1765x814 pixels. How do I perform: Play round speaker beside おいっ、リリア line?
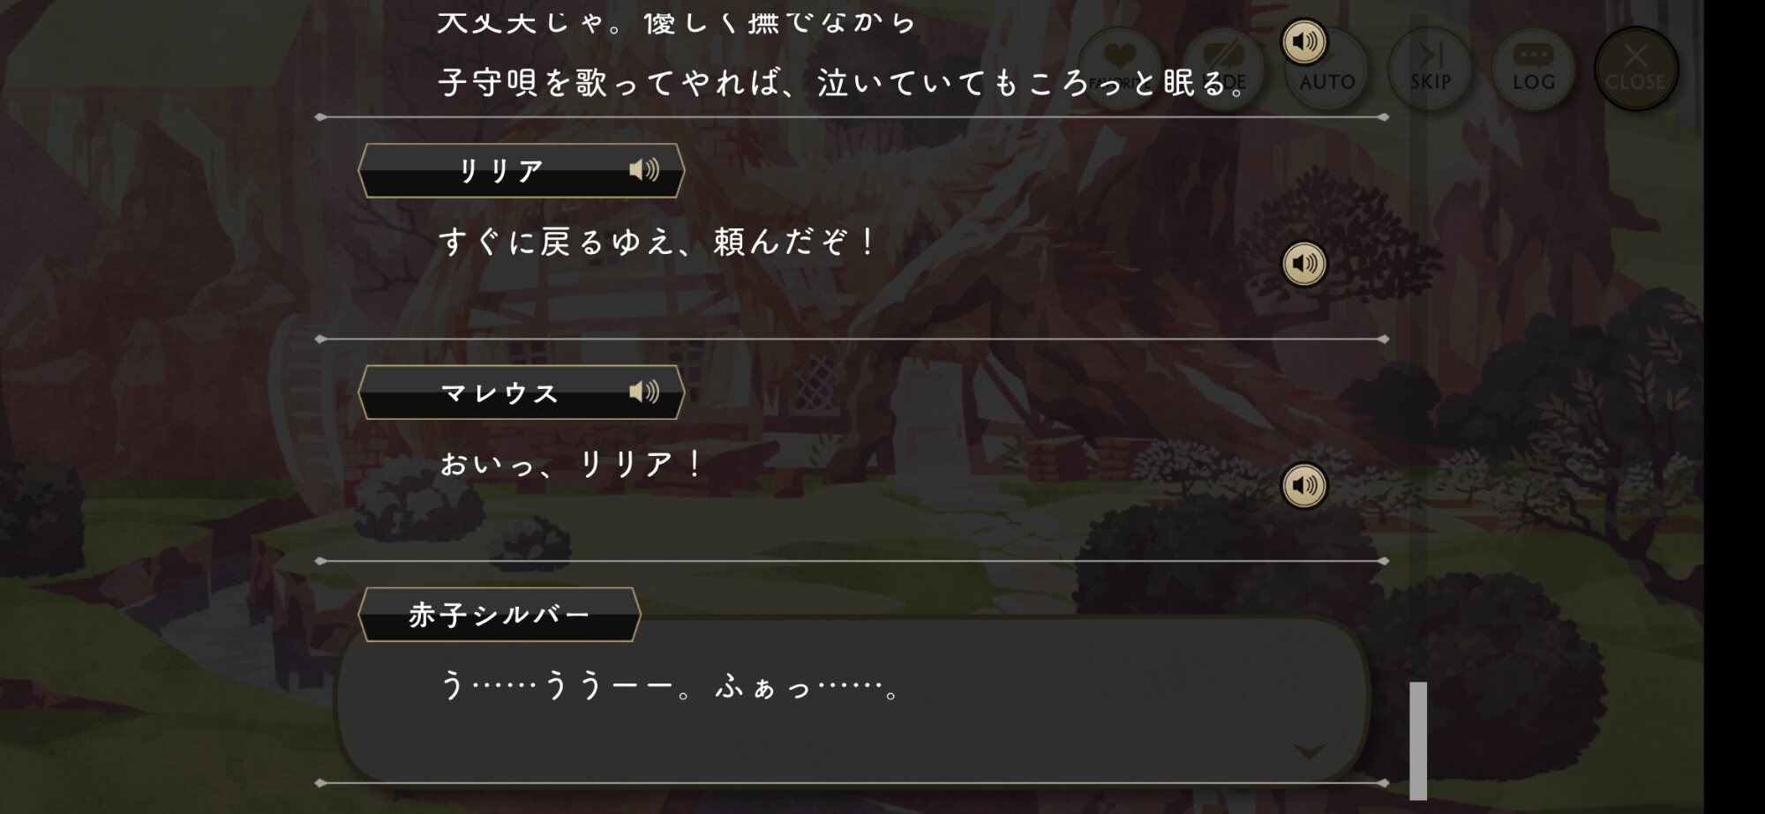pyautogui.click(x=1303, y=485)
